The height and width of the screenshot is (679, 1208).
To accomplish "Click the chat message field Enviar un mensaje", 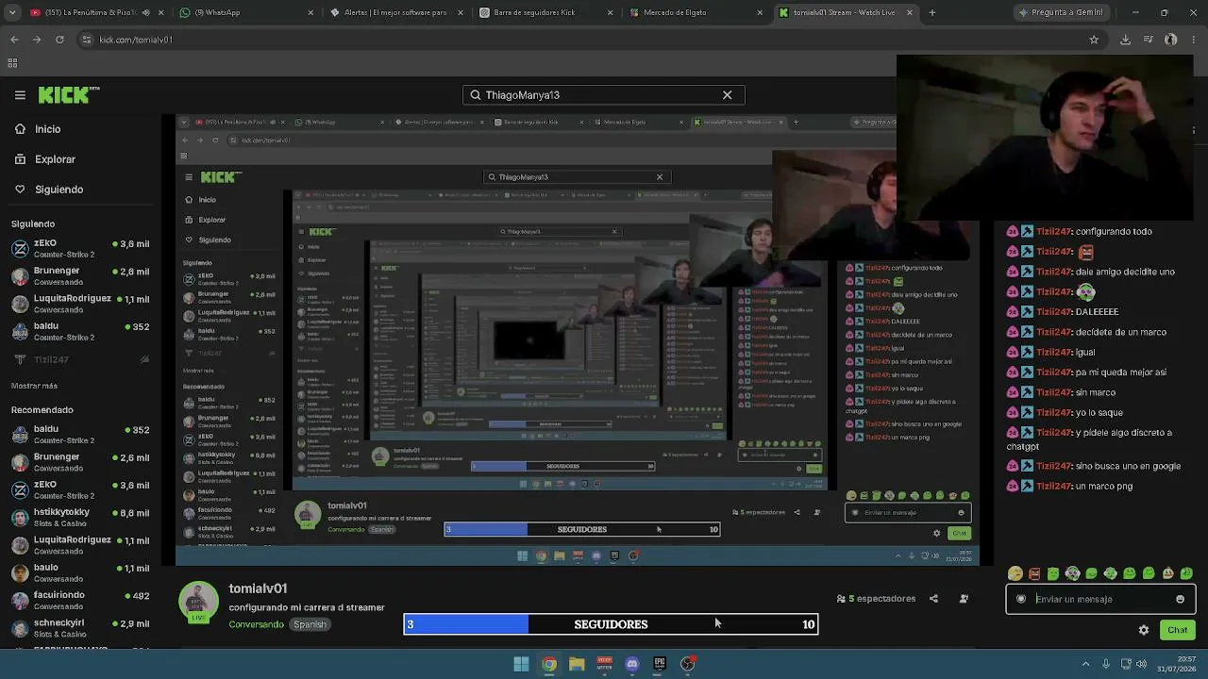I will 1100,599.
